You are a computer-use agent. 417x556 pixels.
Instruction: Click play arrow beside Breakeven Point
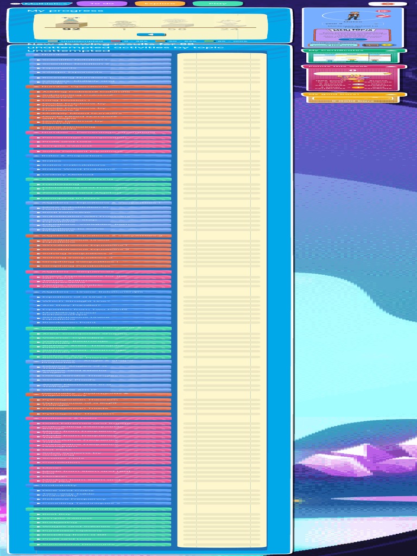pyautogui.click(x=39, y=323)
